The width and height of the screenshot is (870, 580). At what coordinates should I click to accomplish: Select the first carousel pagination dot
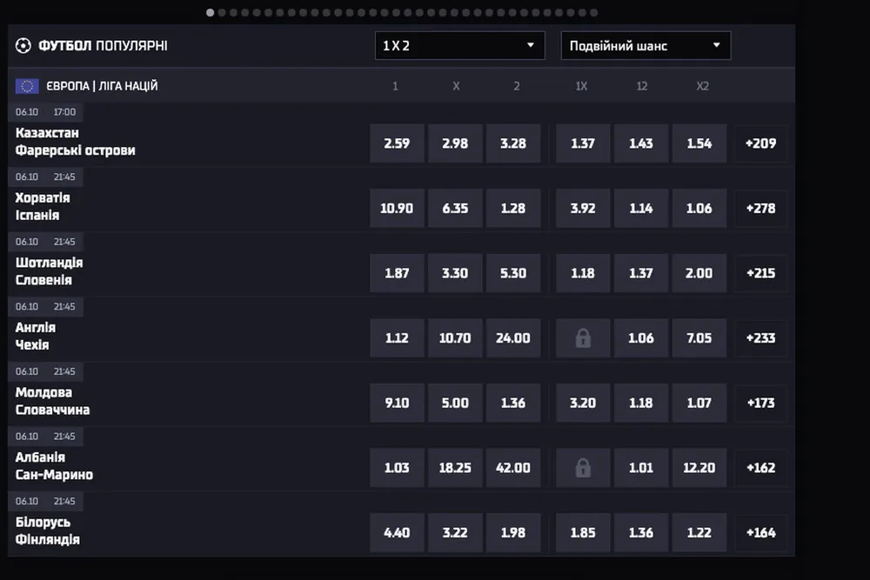pyautogui.click(x=211, y=12)
